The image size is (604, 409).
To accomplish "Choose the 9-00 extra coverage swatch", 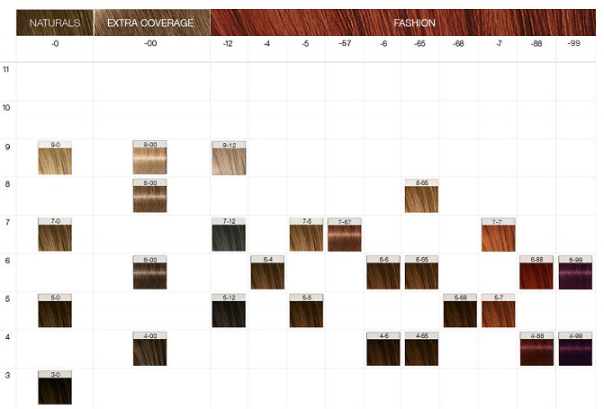I will coord(150,158).
